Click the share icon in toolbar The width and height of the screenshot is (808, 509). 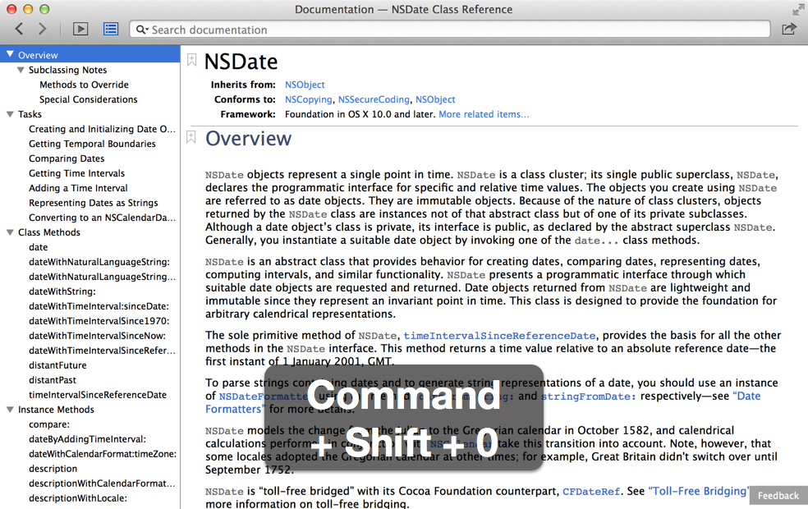pyautogui.click(x=789, y=30)
